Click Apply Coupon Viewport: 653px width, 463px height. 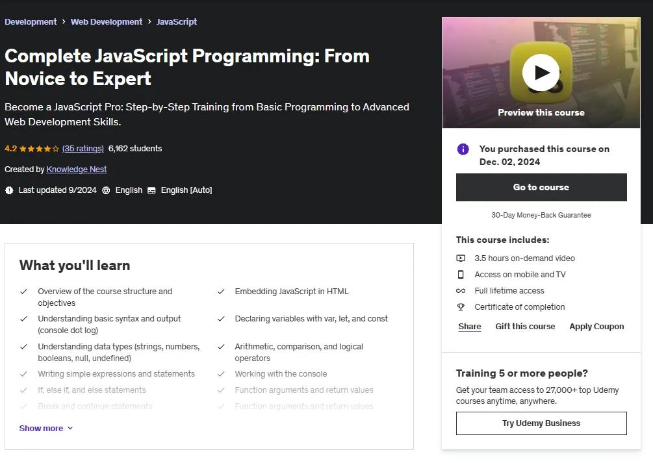tap(596, 327)
